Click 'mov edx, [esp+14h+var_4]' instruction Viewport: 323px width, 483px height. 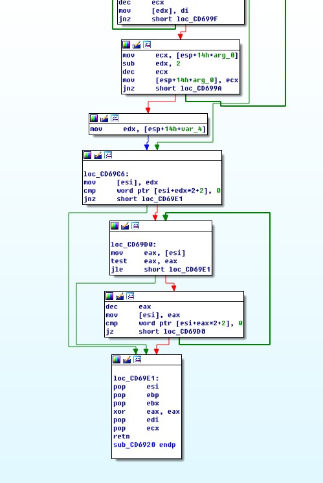coord(148,129)
